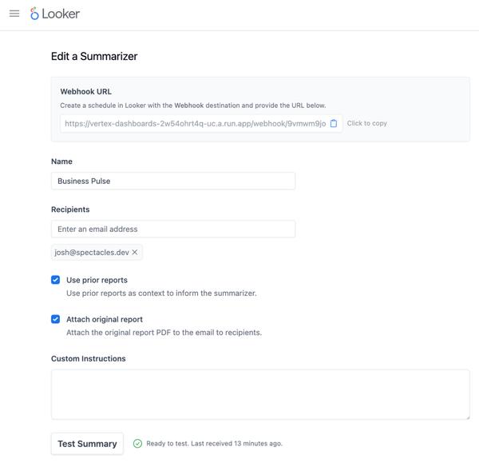Screen dimensions: 479x463
Task: Remove josh@spectacles.dev recipient with X
Action: 135,252
